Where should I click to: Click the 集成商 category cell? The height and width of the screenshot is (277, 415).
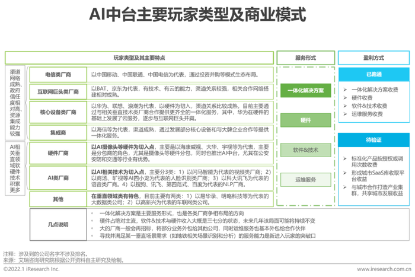point(58,132)
